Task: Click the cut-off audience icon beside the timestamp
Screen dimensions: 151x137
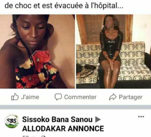Action: point(44,136)
